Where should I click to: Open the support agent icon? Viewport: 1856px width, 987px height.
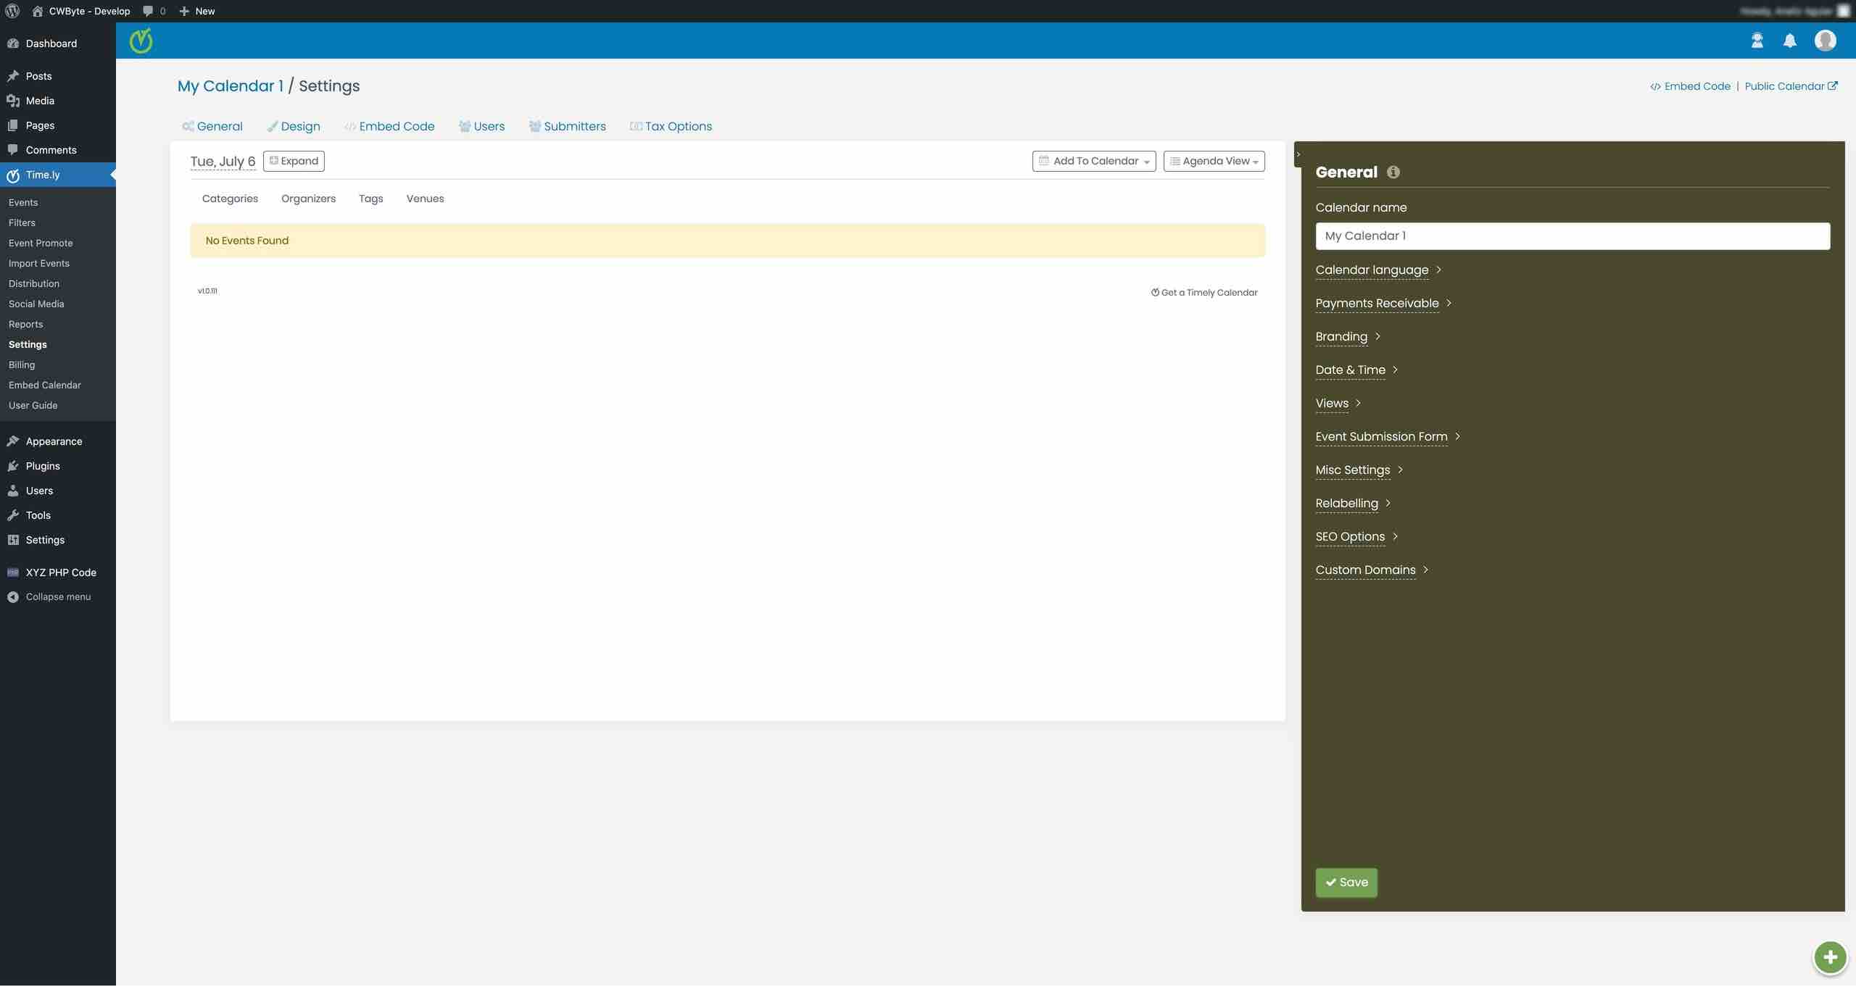click(x=1757, y=41)
